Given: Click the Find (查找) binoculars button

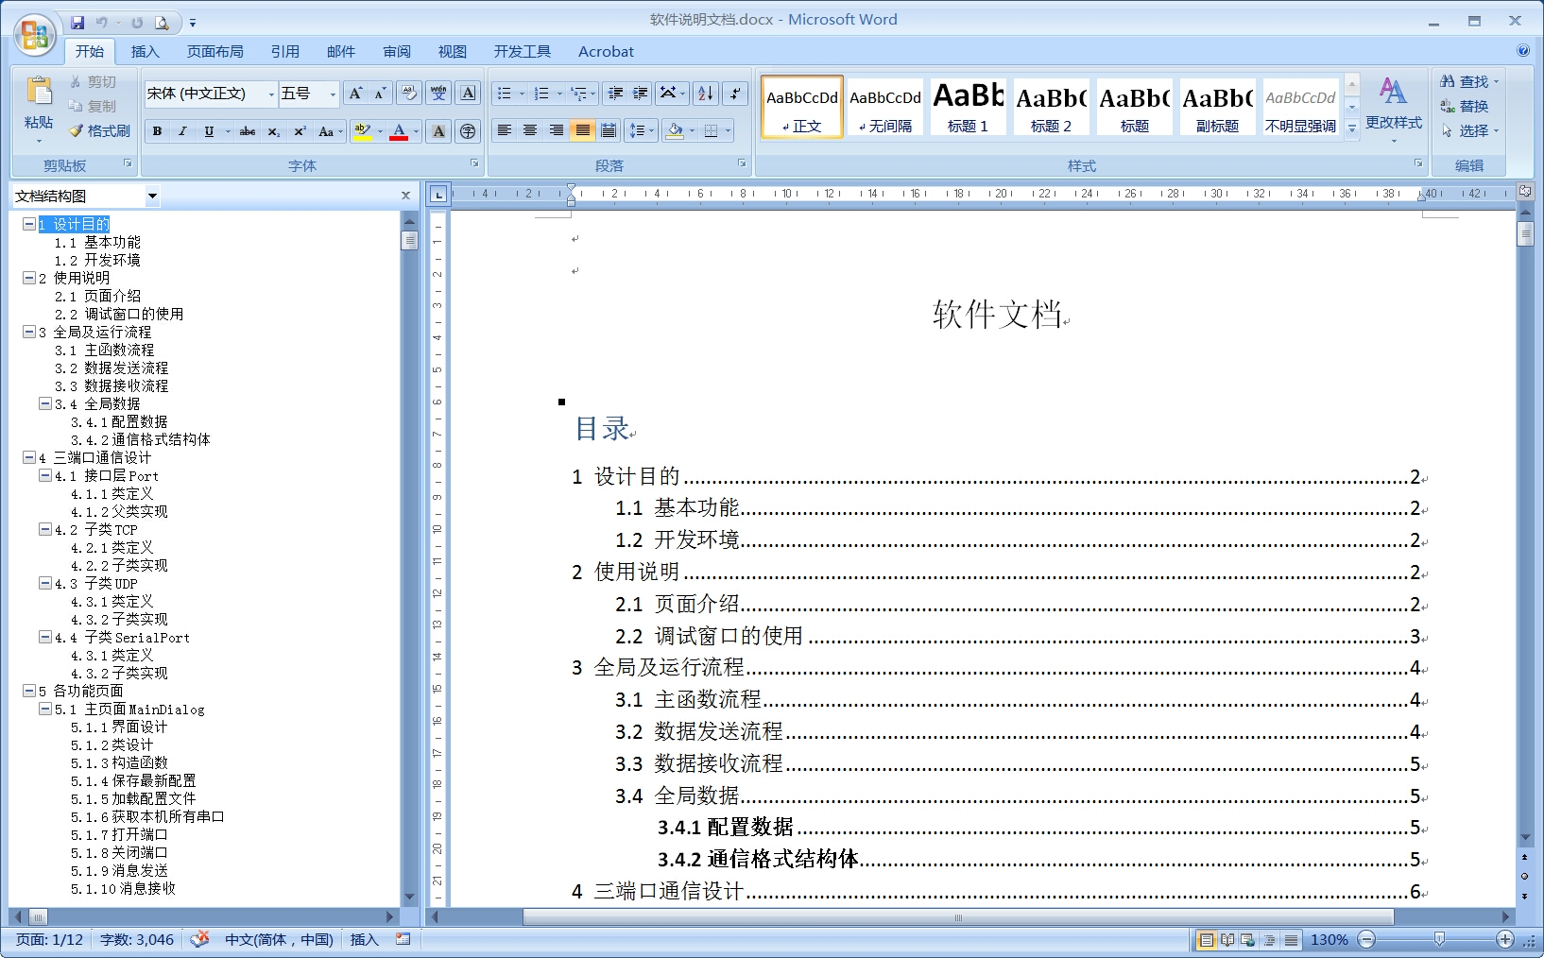Looking at the screenshot, I should point(1469,82).
